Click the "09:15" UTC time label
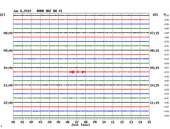 155,68
